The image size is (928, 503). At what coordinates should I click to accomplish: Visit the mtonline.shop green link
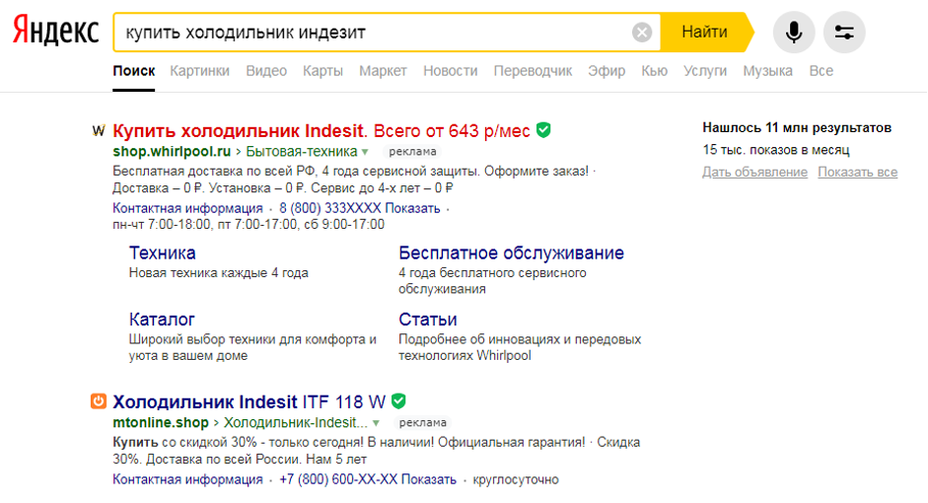161,422
